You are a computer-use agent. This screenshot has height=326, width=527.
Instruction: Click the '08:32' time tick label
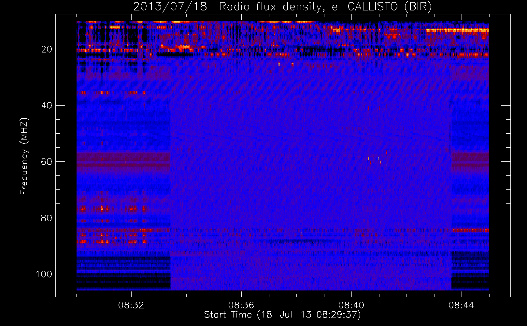[x=131, y=305]
